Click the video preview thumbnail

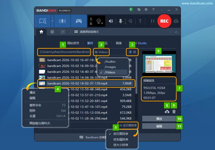[x=159, y=63]
